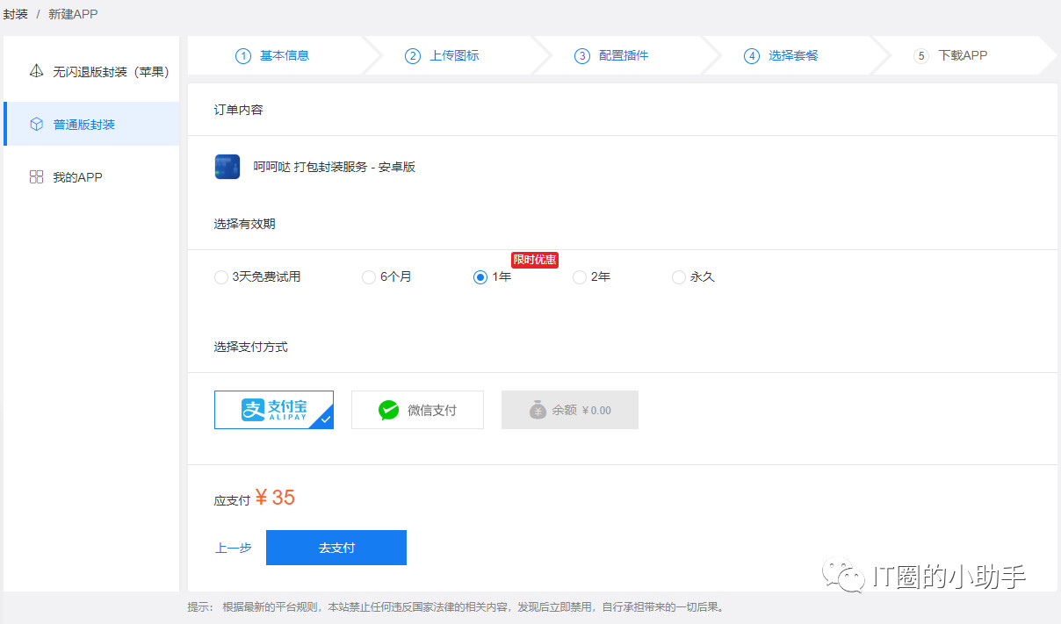Open 我的APP via its grid icon
Screen dimensions: 1061x624
pyautogui.click(x=36, y=176)
